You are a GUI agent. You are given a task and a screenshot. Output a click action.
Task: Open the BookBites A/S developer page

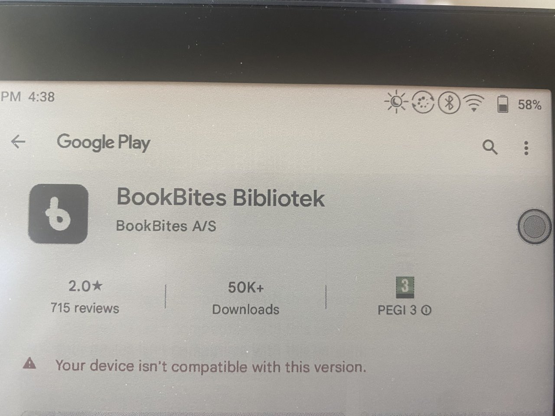tap(166, 226)
